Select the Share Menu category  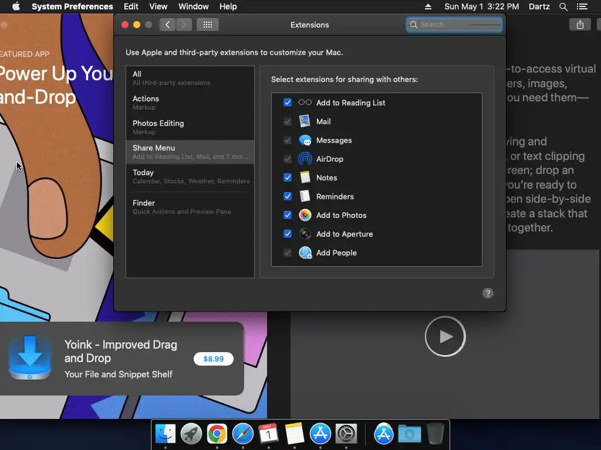[x=190, y=152]
